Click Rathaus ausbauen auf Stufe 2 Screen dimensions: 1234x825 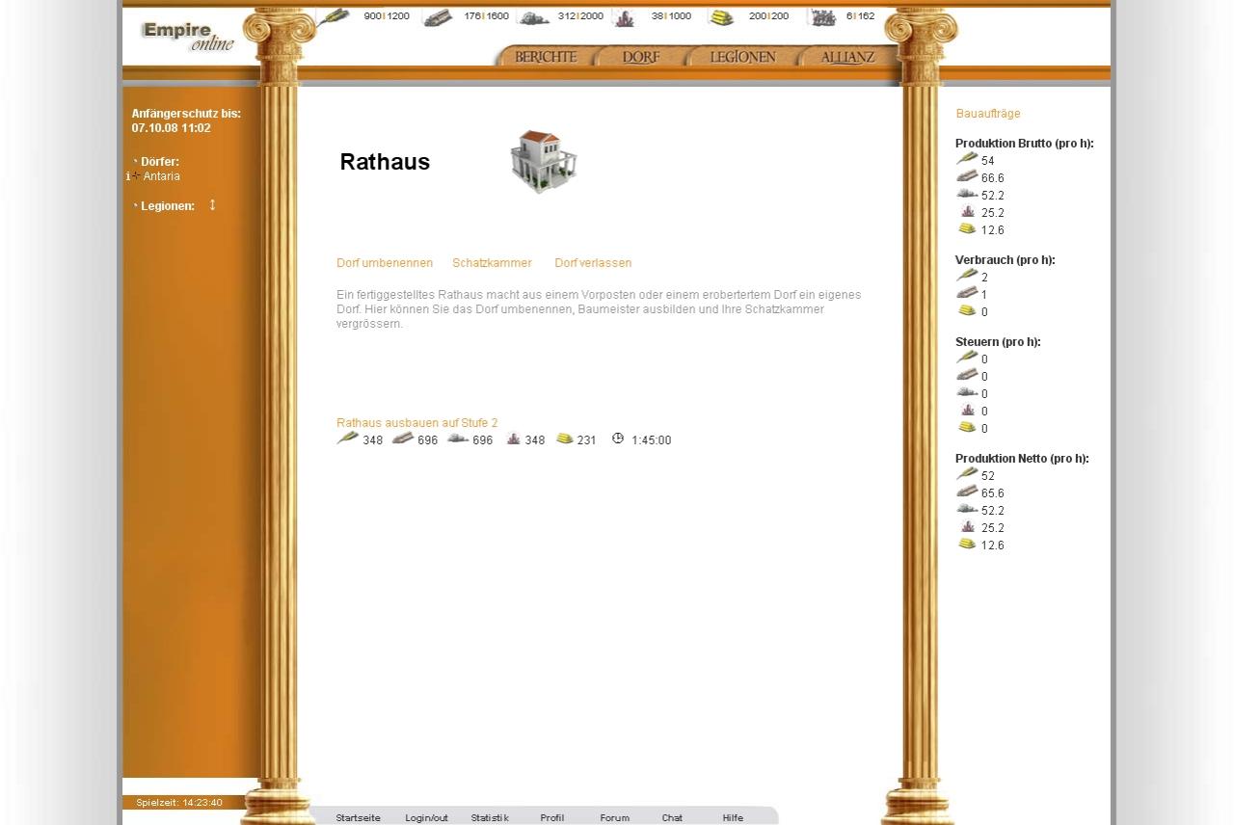point(417,423)
